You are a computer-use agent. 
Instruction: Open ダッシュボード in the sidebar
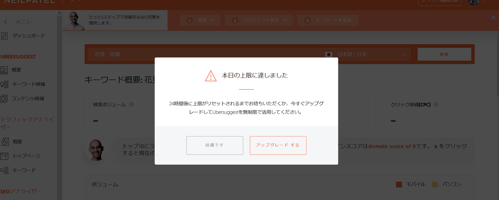29,36
